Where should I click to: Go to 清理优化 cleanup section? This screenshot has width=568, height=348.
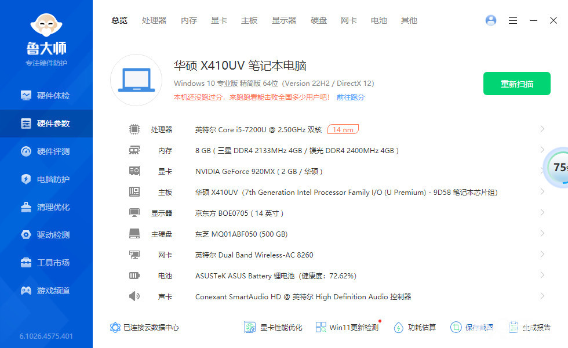46,207
